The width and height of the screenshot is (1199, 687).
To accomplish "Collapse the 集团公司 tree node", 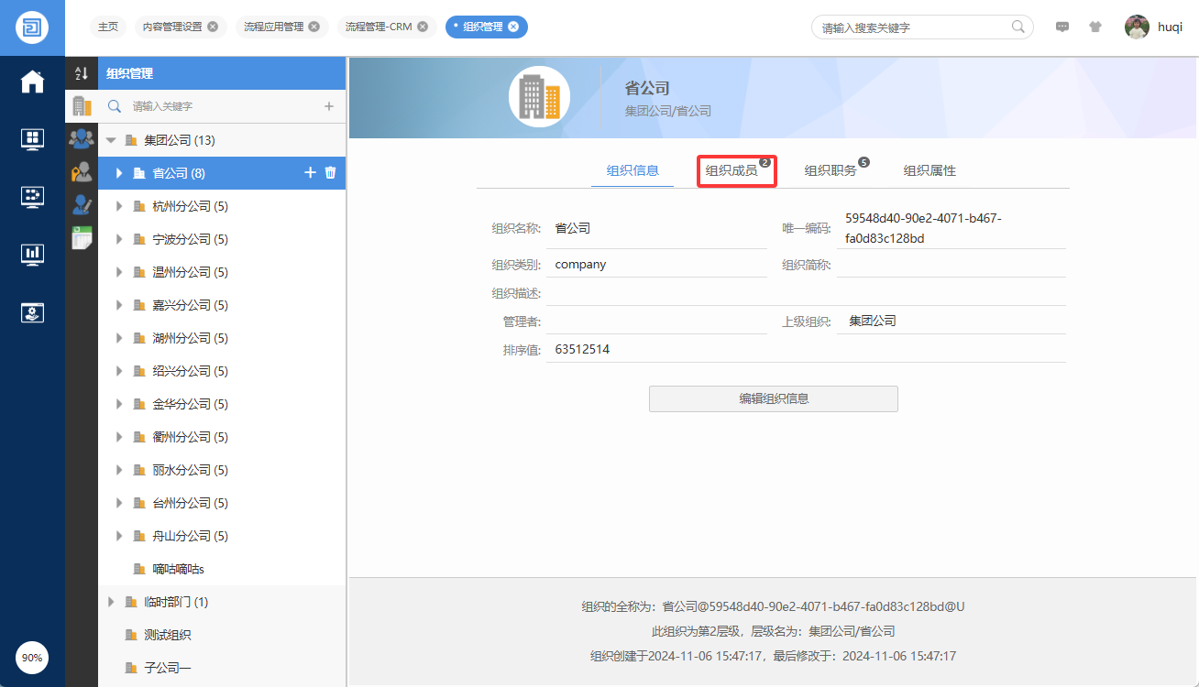I will (111, 140).
